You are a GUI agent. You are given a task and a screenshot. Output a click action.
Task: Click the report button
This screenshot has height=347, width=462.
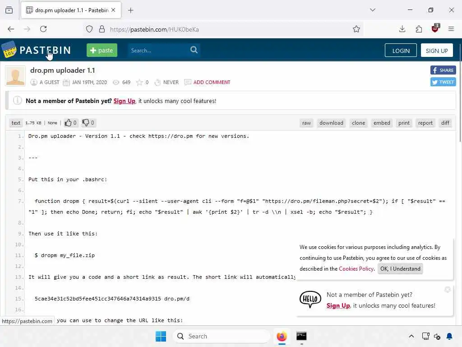tap(425, 123)
